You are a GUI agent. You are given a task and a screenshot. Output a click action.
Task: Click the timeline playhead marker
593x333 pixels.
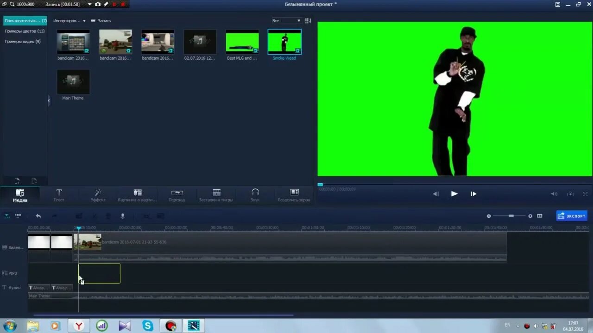(78, 228)
